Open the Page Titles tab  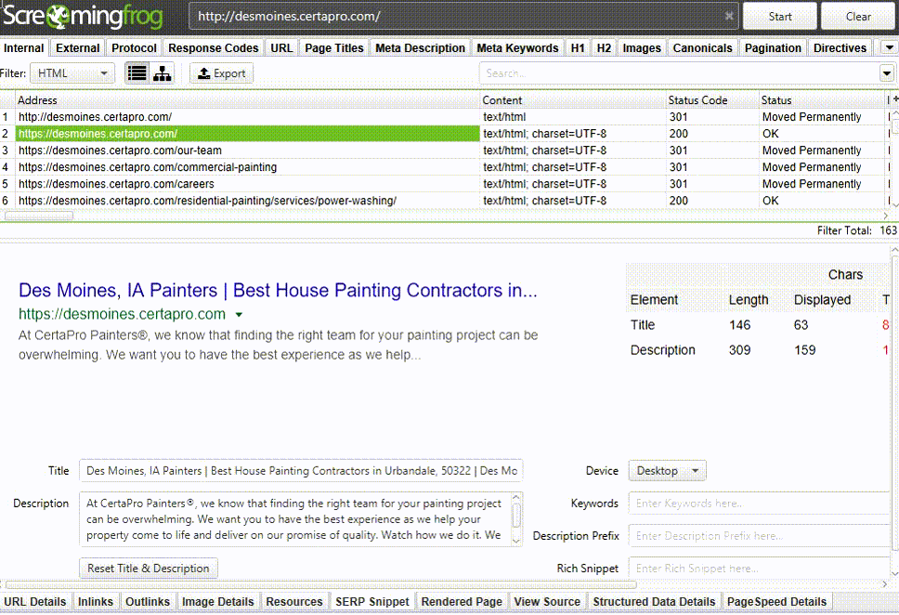(x=334, y=48)
